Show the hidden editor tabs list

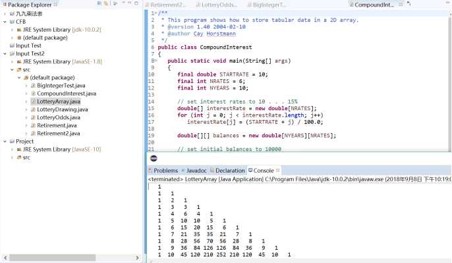coord(409,4)
